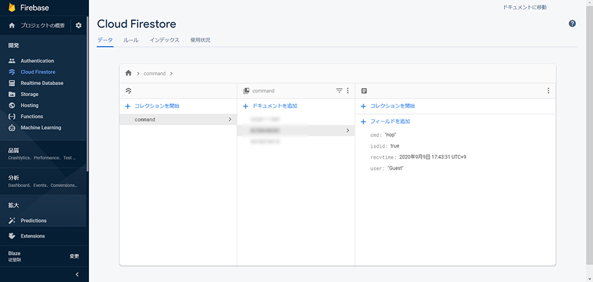Image resolution: width=593 pixels, height=282 pixels.
Task: Click the sidebar vertical scrollbar
Action: point(88,94)
